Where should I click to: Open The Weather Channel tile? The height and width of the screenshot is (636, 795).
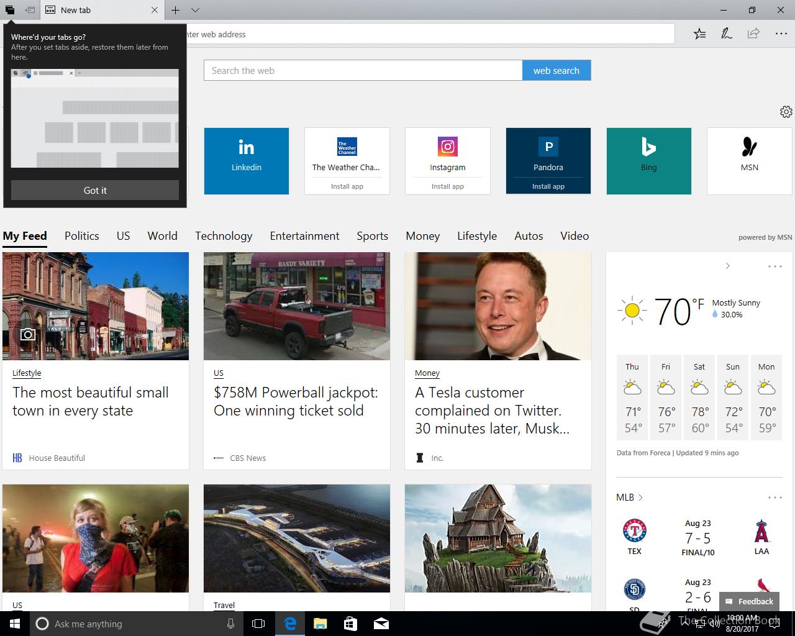coord(347,153)
